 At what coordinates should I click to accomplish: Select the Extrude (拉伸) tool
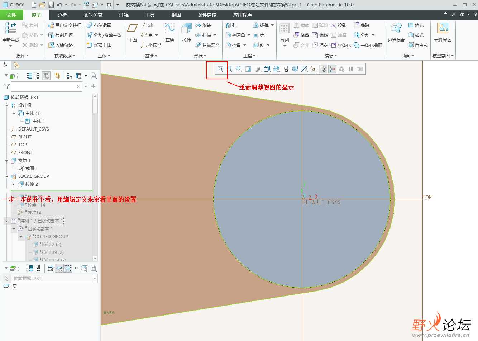187,33
